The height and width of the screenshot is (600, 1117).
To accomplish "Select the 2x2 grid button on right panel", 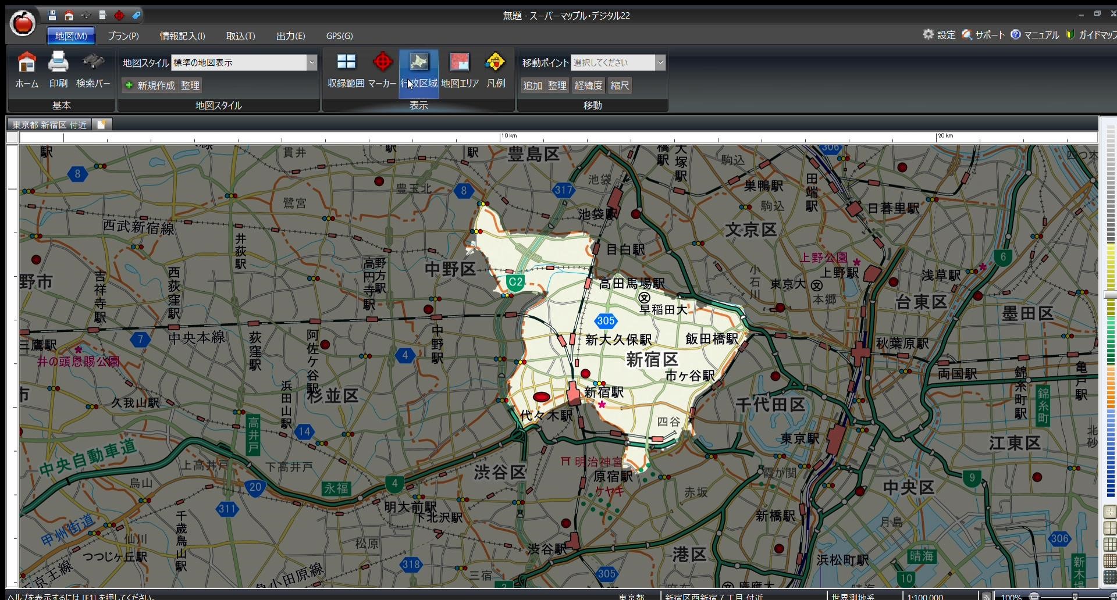I will click(x=1110, y=528).
